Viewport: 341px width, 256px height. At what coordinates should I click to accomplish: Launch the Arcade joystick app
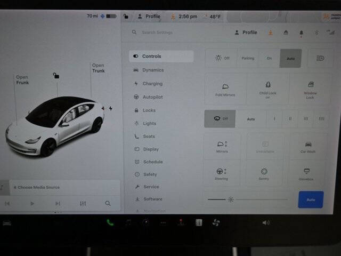(181, 222)
